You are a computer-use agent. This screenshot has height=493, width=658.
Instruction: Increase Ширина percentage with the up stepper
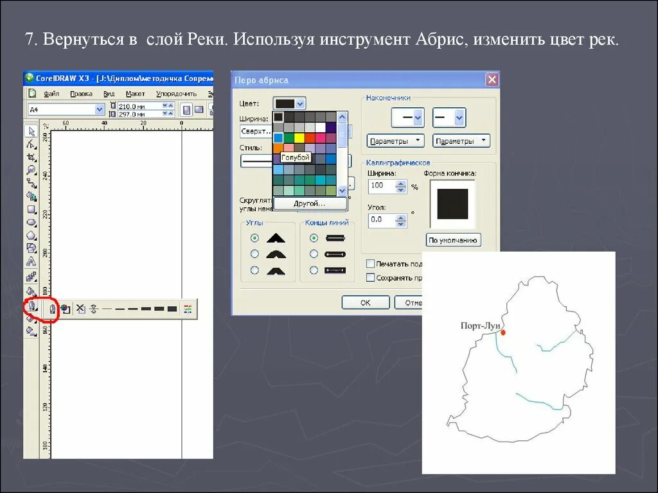[x=402, y=182]
